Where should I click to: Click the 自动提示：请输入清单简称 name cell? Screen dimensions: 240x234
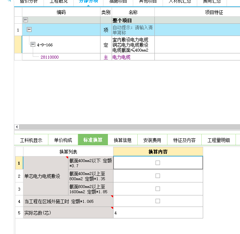(x=133, y=30)
